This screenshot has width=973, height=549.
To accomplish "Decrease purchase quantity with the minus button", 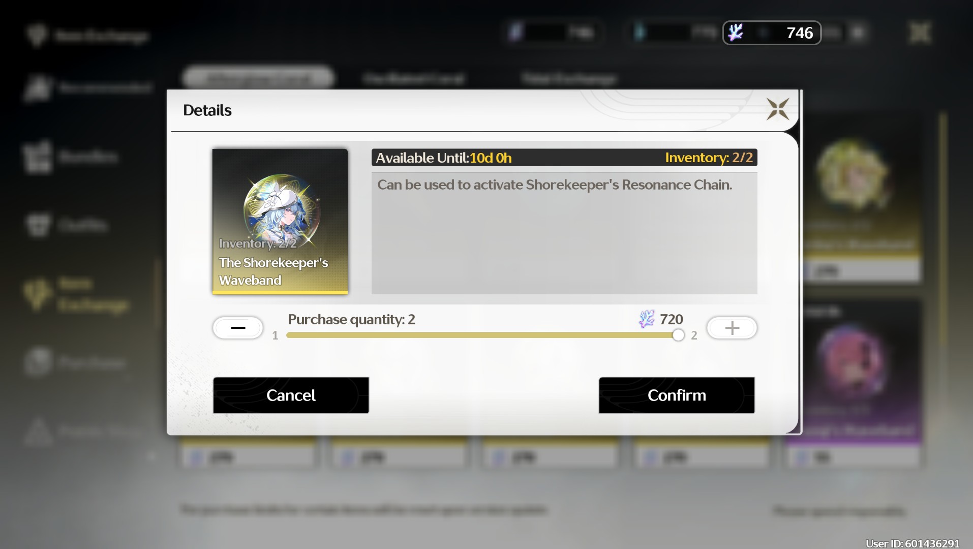I will click(238, 328).
